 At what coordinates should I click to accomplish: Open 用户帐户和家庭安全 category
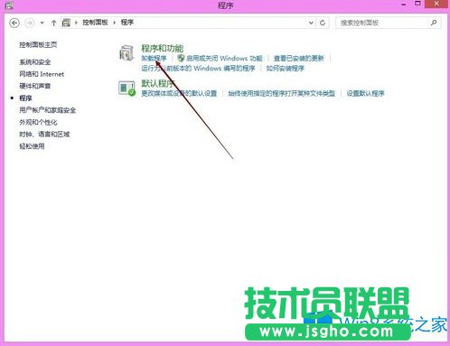[48, 110]
